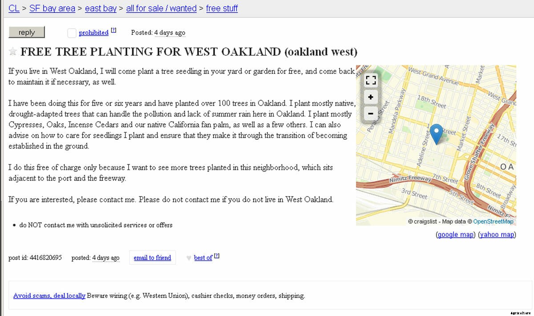Go to the CL homepage breadcrumb
Screen dimensions: 534x316
click(x=14, y=8)
